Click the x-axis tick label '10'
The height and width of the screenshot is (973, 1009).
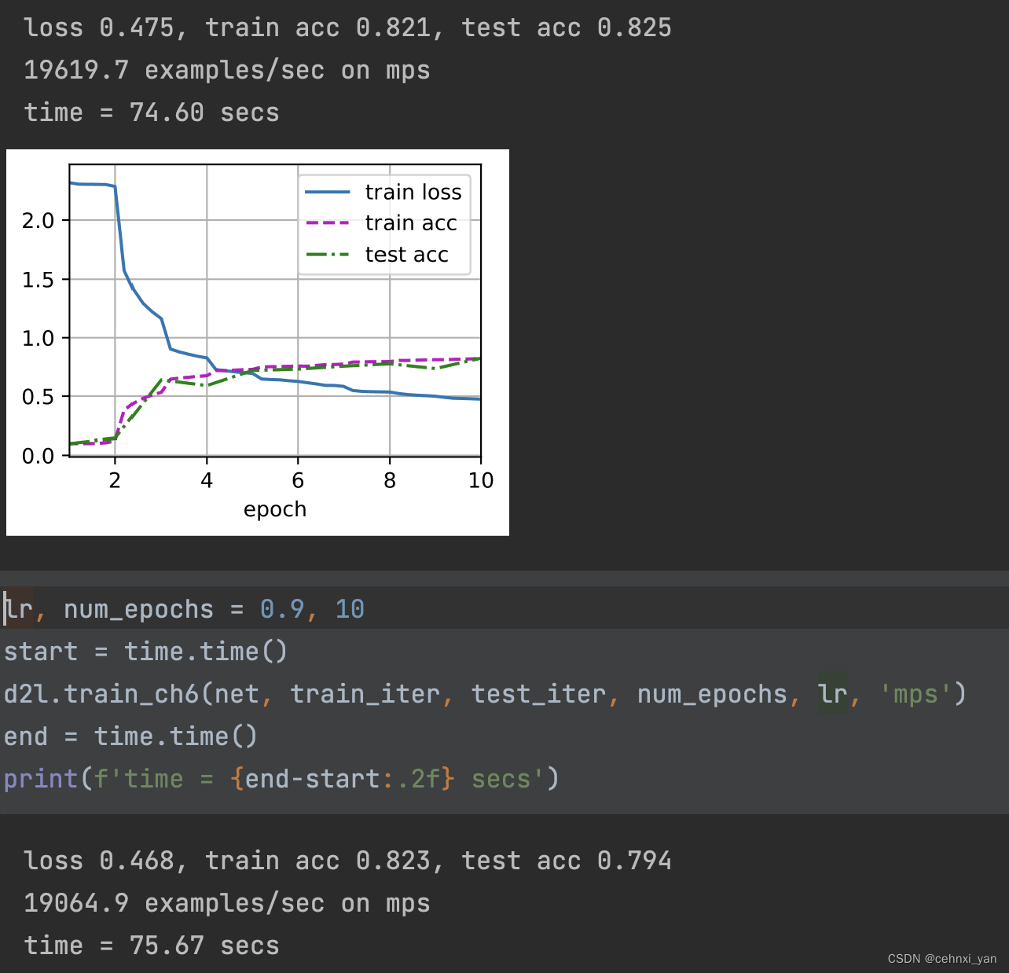tap(481, 480)
